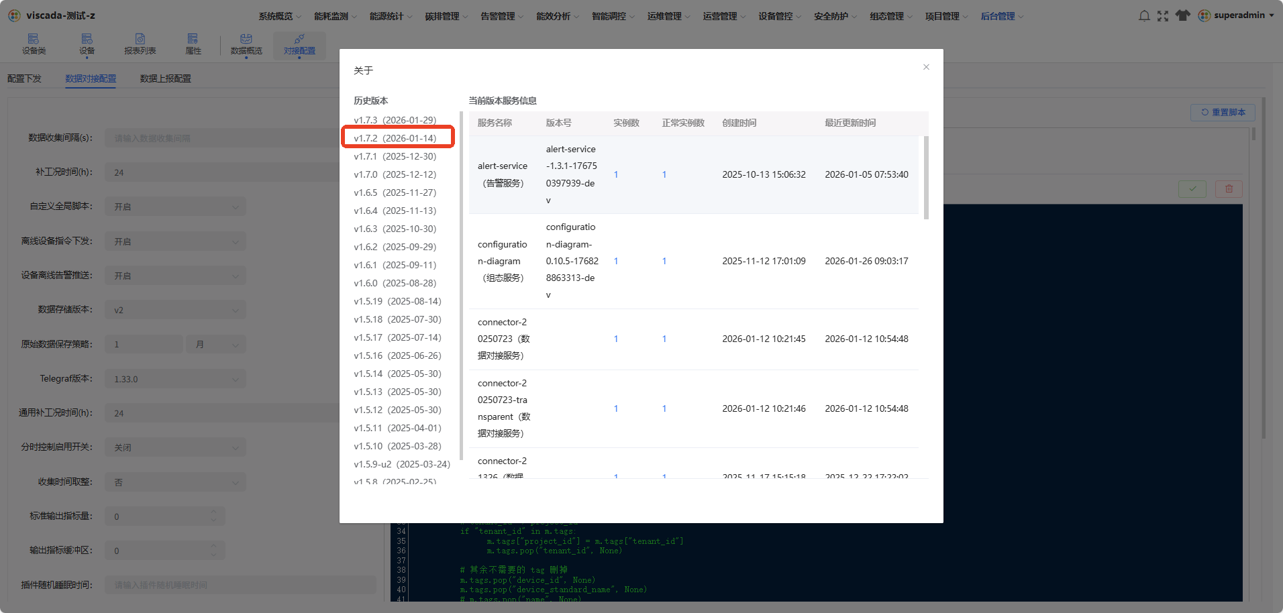Open the 分时控制启用开关 dropdown
Screen dimensions: 1283x613
(175, 447)
